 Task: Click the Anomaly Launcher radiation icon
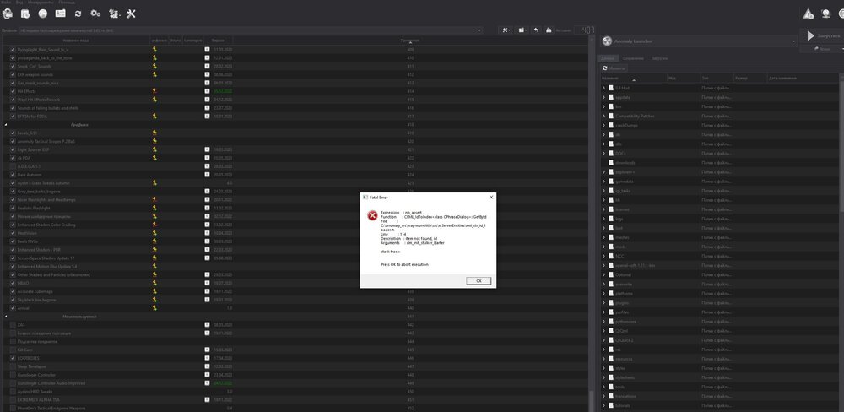pos(607,41)
